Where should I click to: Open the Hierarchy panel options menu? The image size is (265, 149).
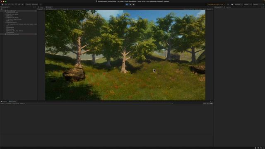(x=36, y=7)
